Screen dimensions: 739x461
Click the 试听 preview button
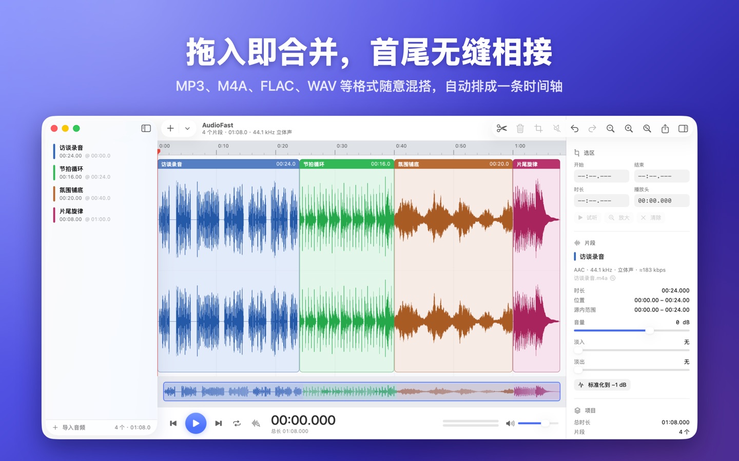pos(588,218)
